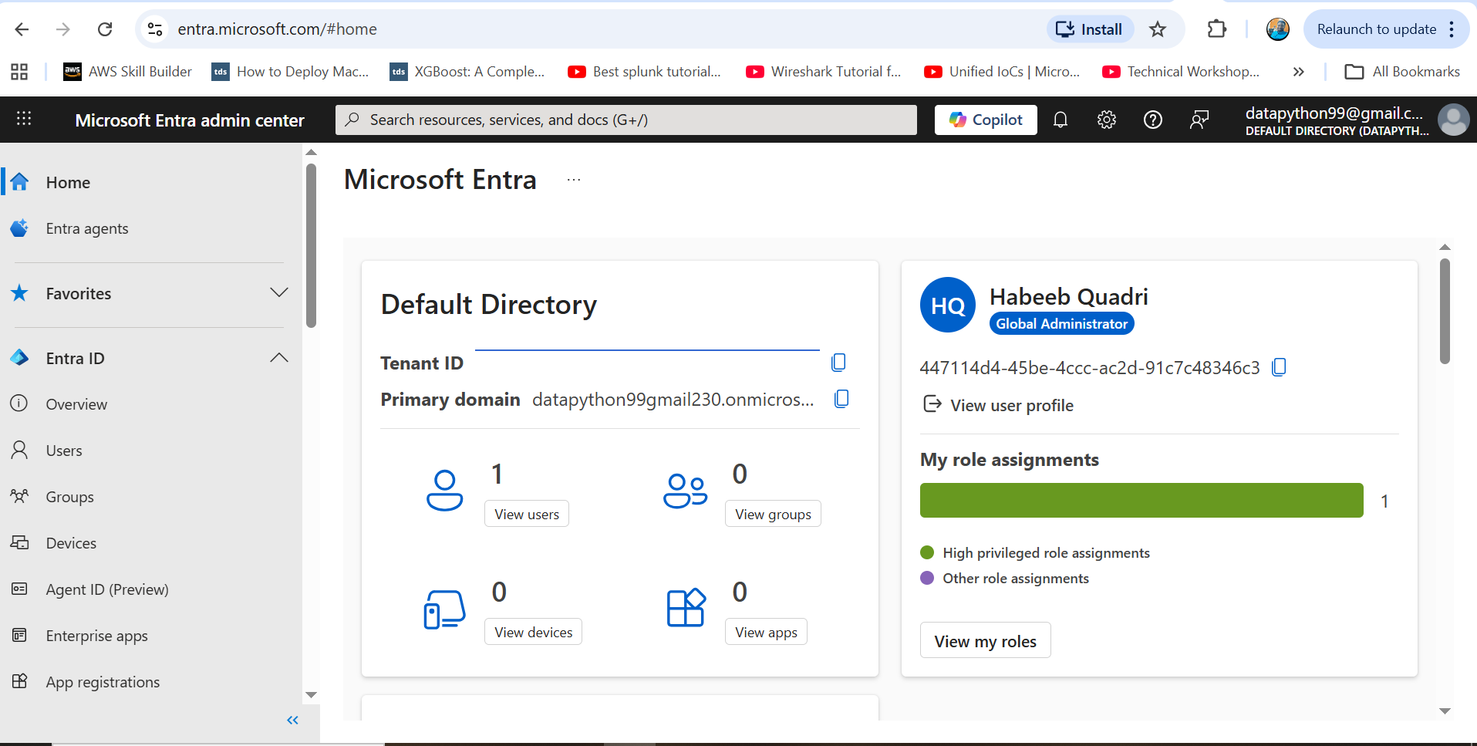Click the View devices button
This screenshot has height=746, width=1477.
[x=533, y=632]
